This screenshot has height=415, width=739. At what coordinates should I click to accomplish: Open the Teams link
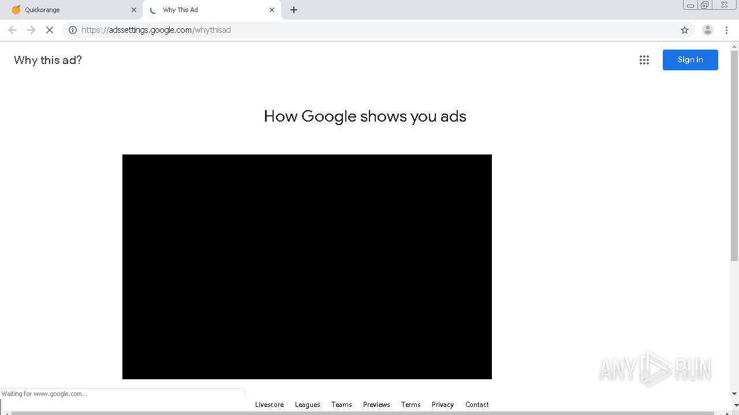tap(342, 405)
